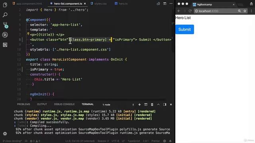This screenshot has width=255, height=143.
Task: Click the Chrome profile icon top right
Action: pyautogui.click(x=251, y=4)
